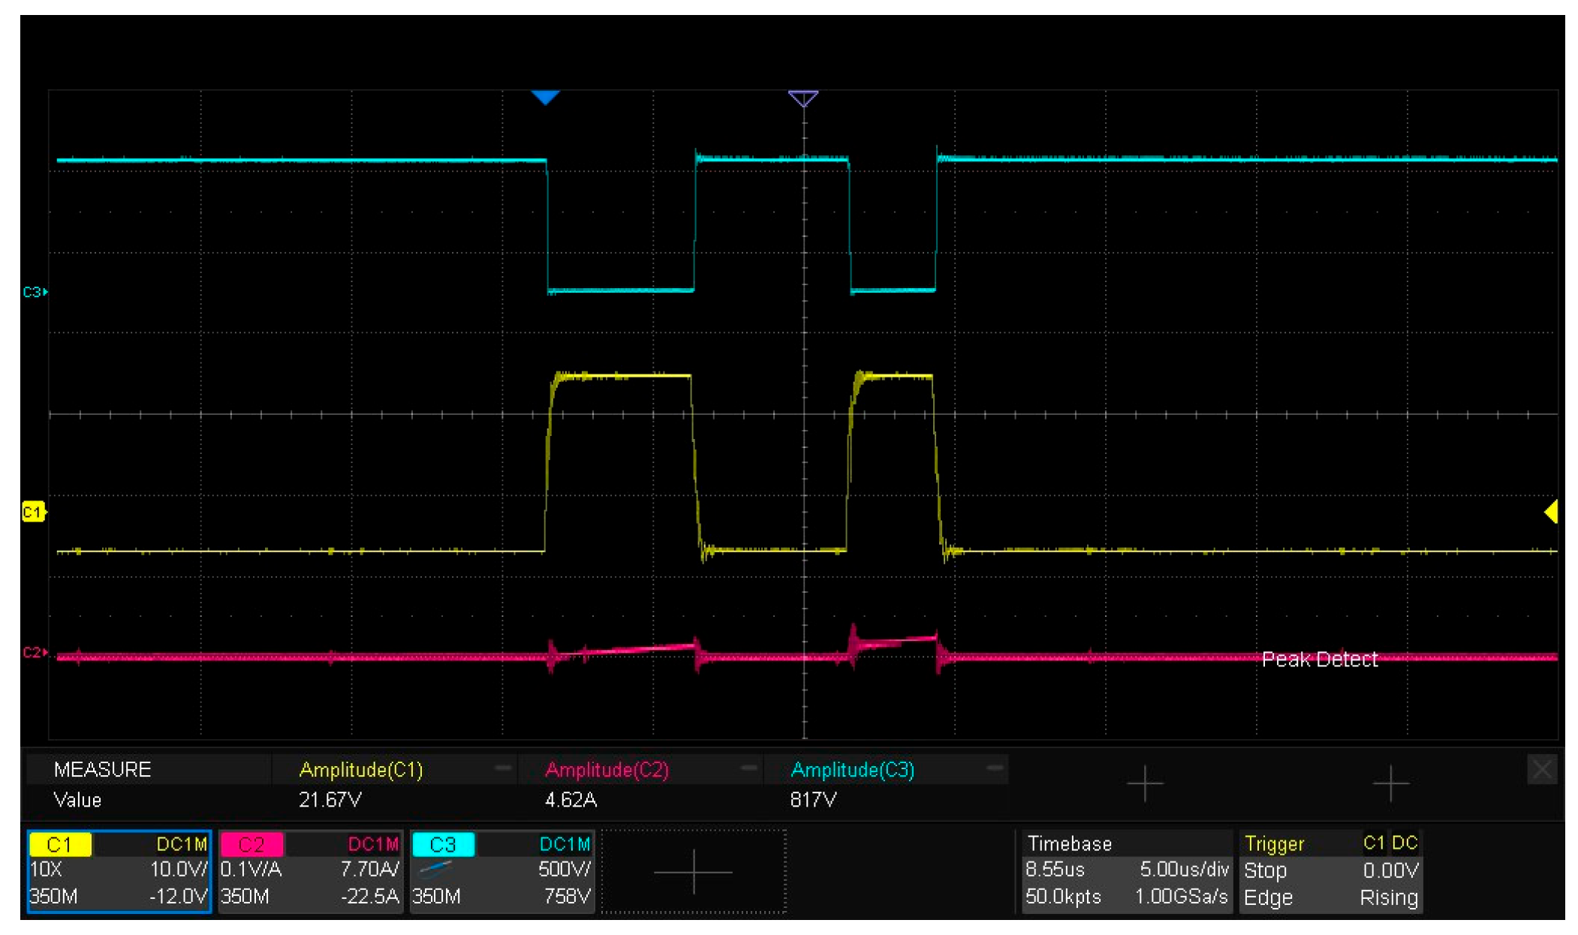Click the blue trigger position marker
Screen dimensions: 1578x935
click(x=545, y=97)
